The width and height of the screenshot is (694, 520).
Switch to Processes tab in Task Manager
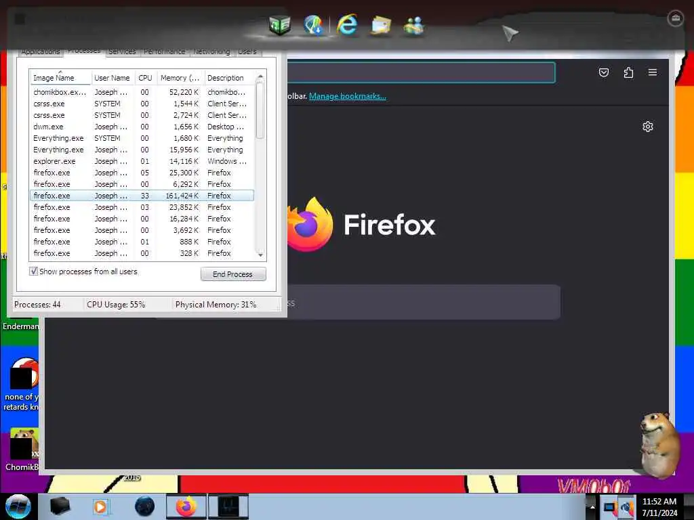tap(84, 51)
